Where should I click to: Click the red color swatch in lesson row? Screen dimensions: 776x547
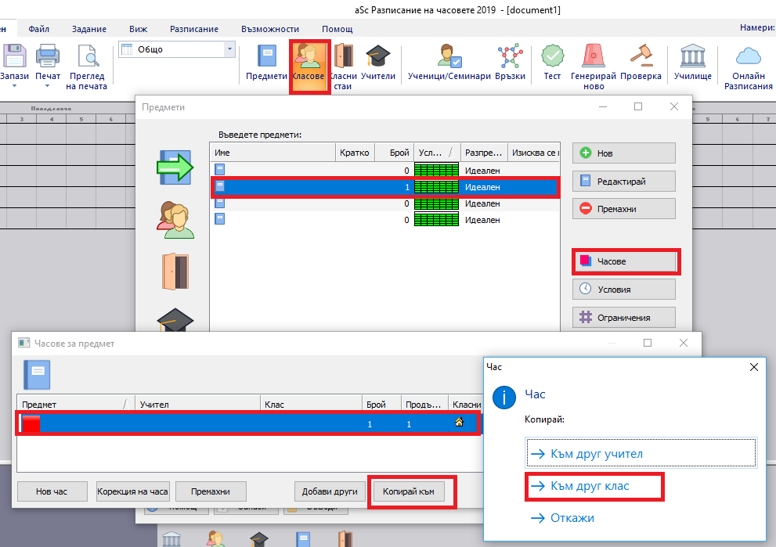(x=31, y=423)
